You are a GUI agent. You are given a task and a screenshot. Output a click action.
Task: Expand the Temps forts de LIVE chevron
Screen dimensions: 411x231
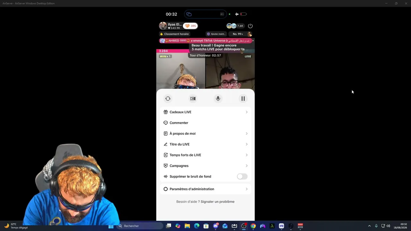247,155
